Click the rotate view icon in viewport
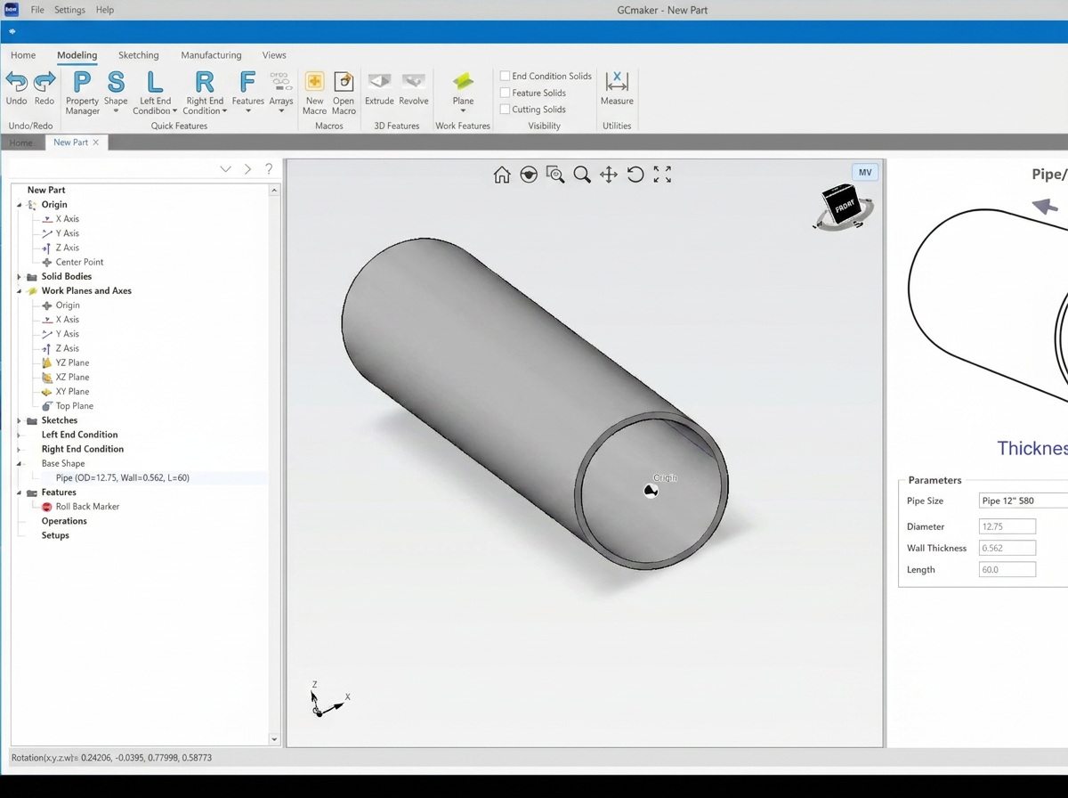 point(635,175)
